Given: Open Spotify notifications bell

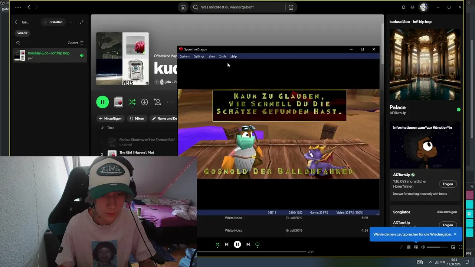Looking at the screenshot, I should pos(403,7).
